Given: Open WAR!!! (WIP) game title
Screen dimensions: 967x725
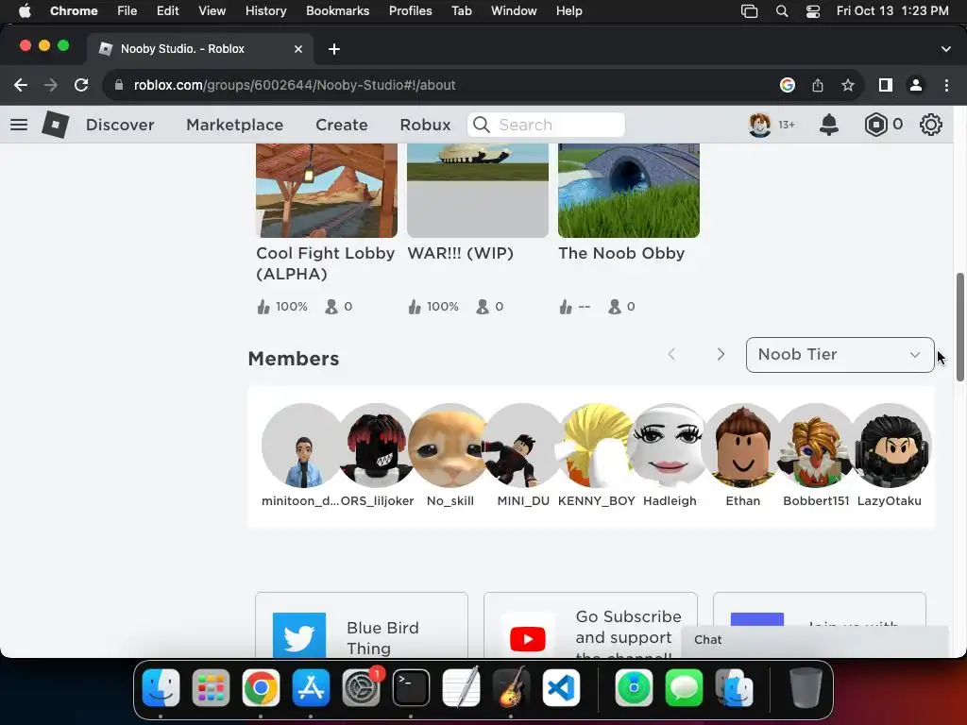Looking at the screenshot, I should 460,253.
